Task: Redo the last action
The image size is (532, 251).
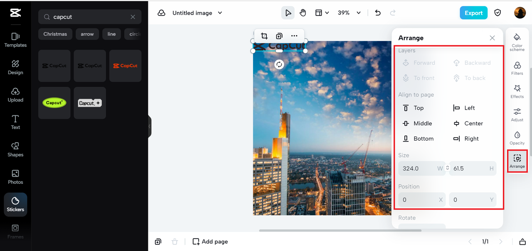Action: tap(393, 13)
